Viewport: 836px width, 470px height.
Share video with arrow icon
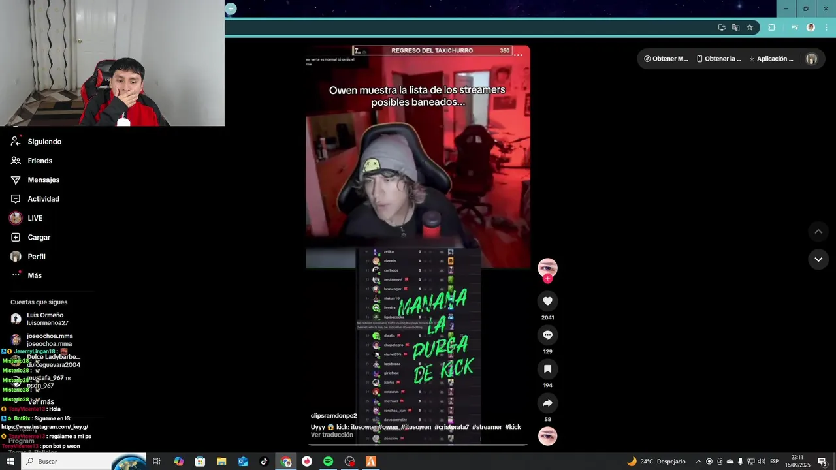coord(547,403)
